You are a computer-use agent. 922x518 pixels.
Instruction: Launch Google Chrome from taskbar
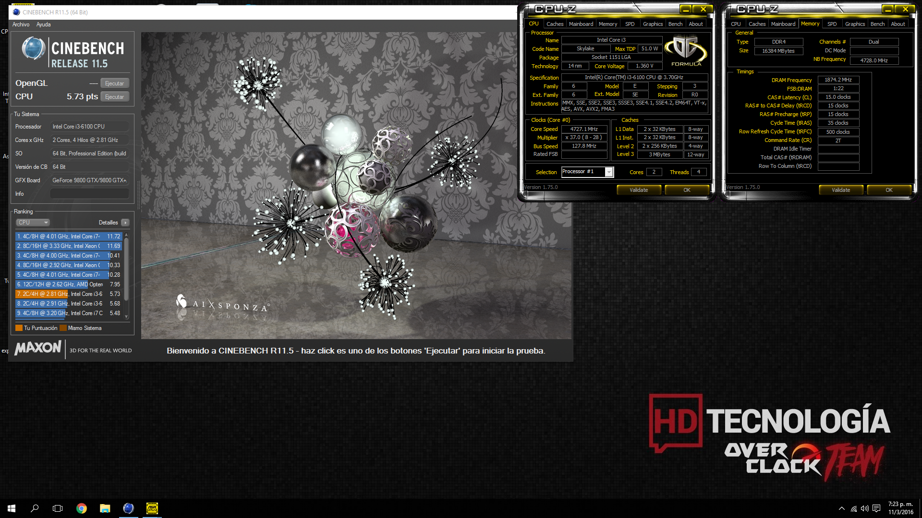pos(82,508)
